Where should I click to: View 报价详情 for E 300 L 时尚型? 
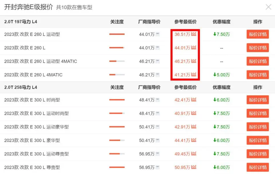(258, 100)
